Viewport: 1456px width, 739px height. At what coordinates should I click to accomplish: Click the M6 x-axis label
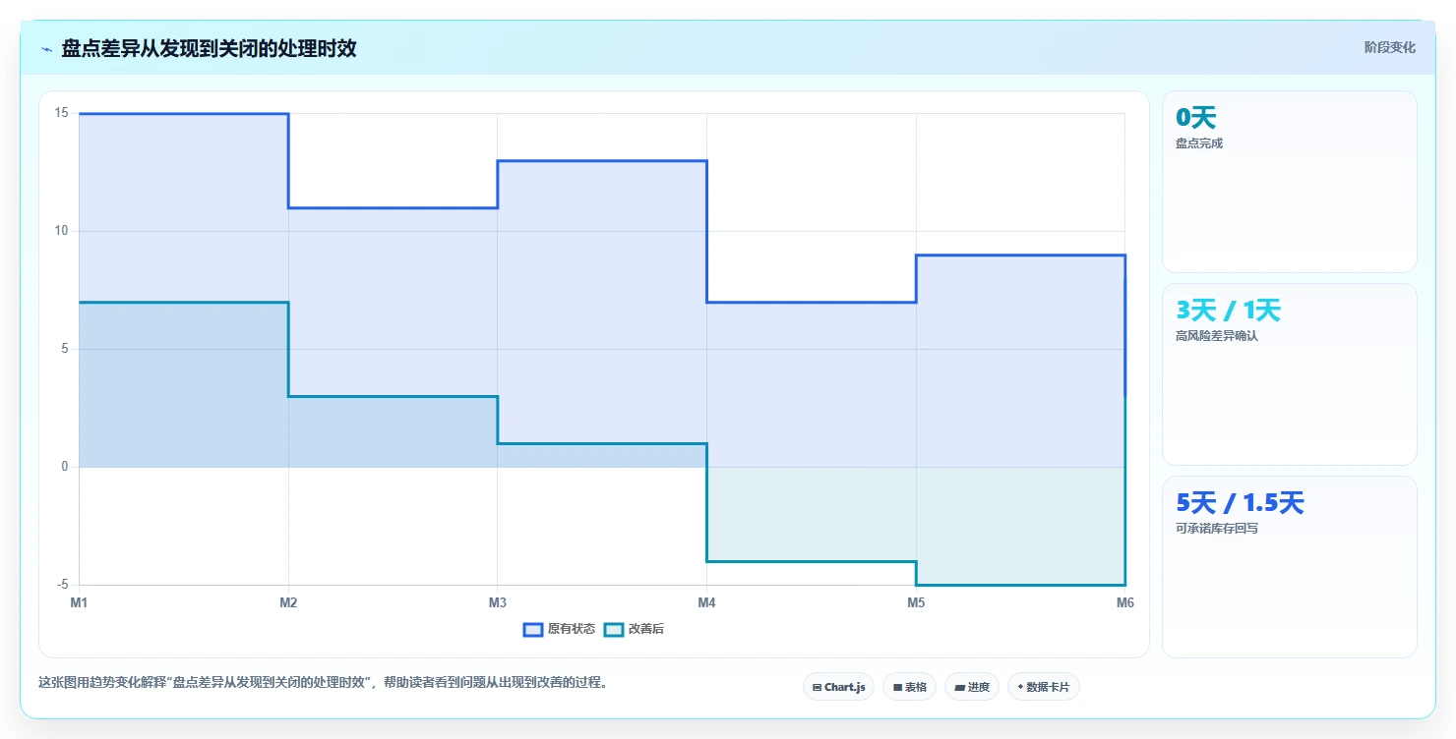coord(1124,603)
